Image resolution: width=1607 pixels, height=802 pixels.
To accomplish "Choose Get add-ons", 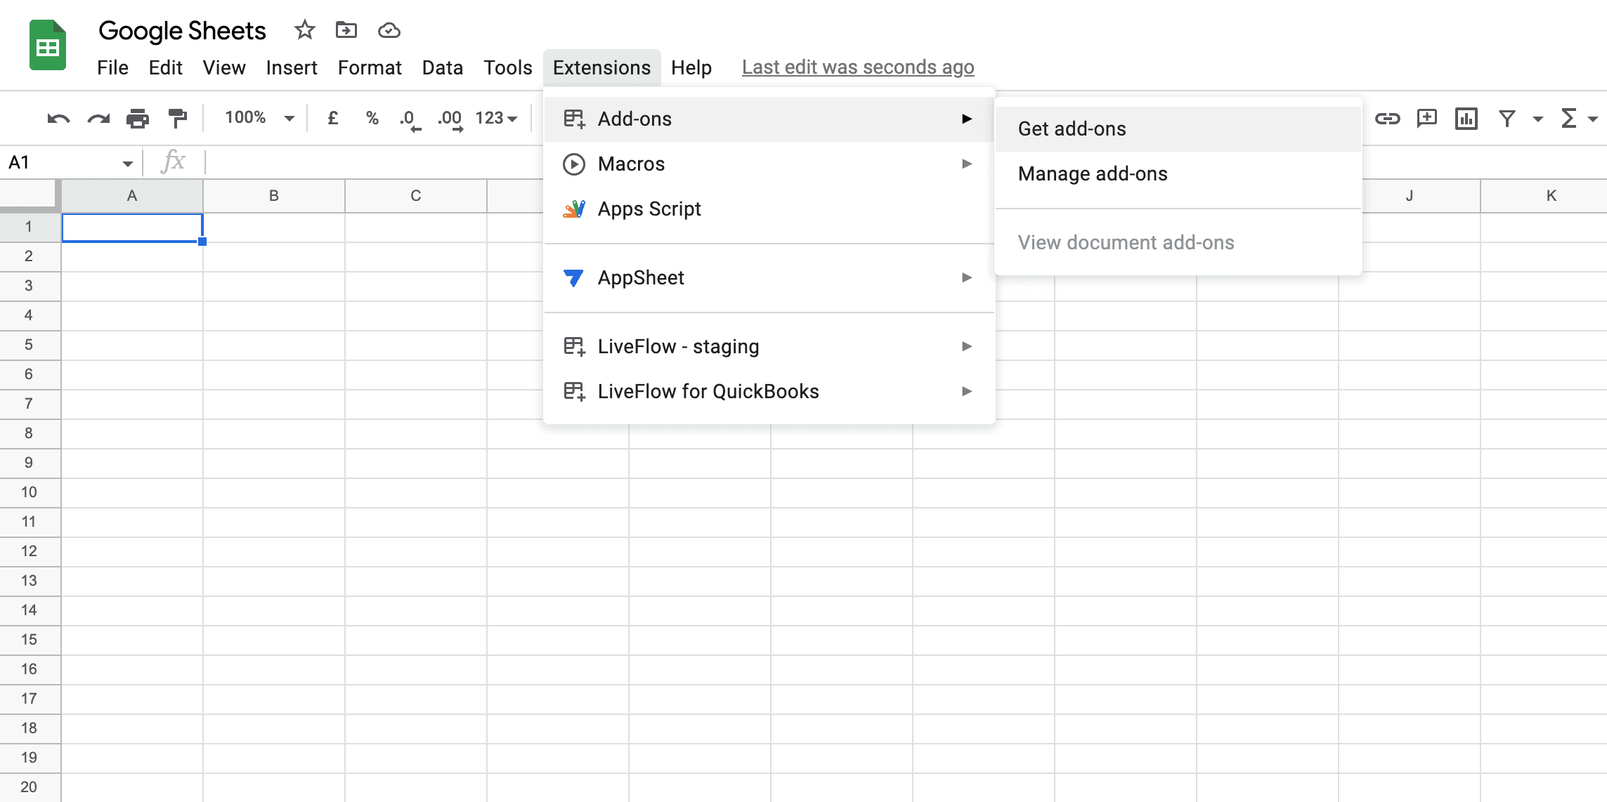I will (1178, 129).
